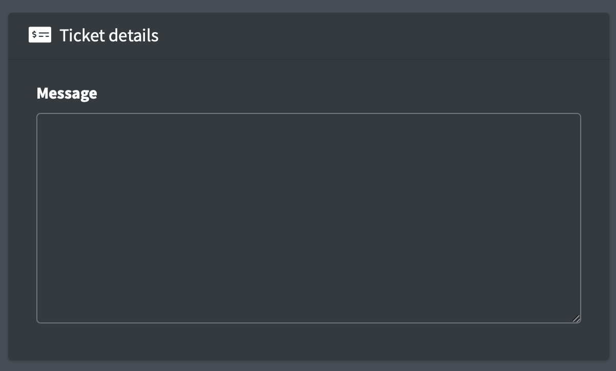Click the resize handle of Message textarea

click(x=576, y=318)
